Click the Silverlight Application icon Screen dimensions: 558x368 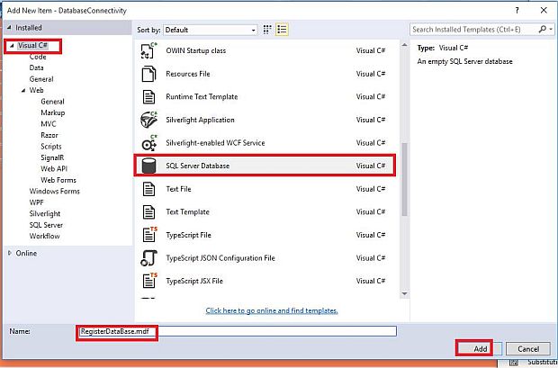[x=148, y=120]
